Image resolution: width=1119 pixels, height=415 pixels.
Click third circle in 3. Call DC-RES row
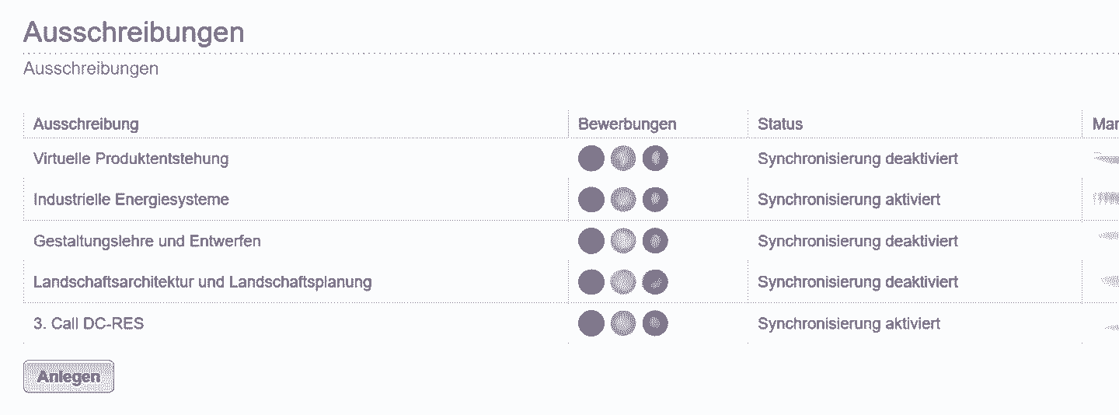coord(655,323)
